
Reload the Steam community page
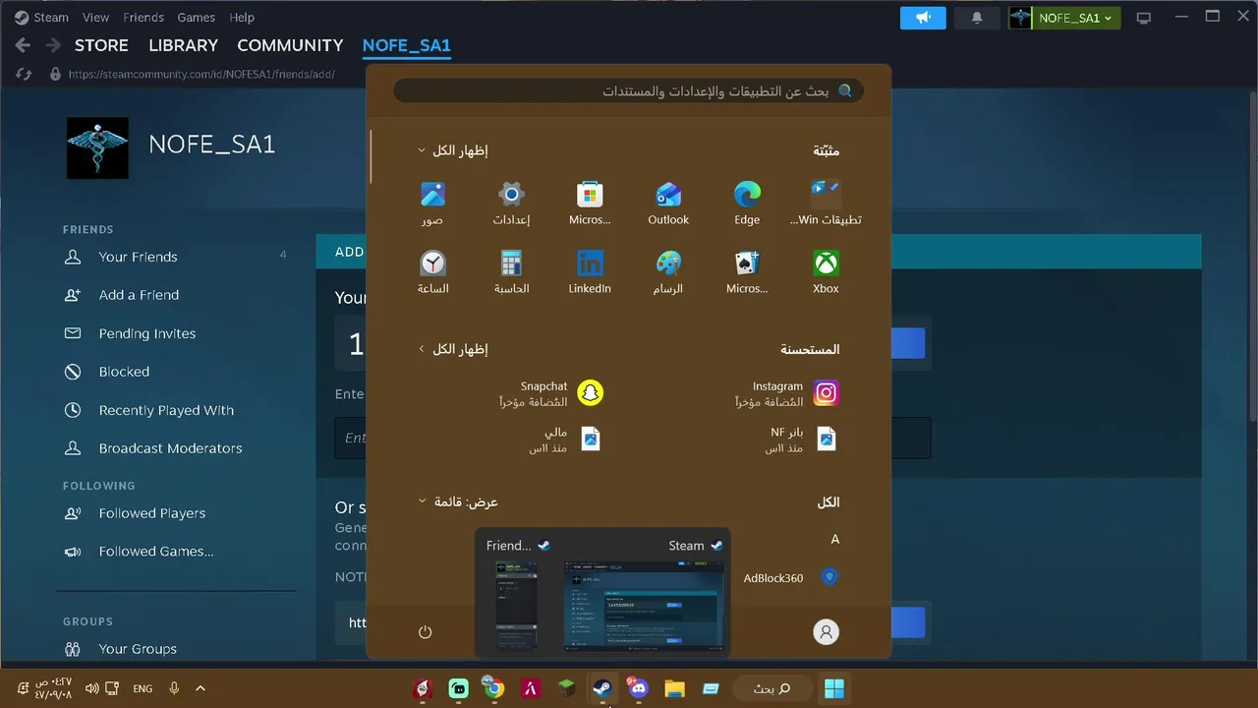(25, 74)
